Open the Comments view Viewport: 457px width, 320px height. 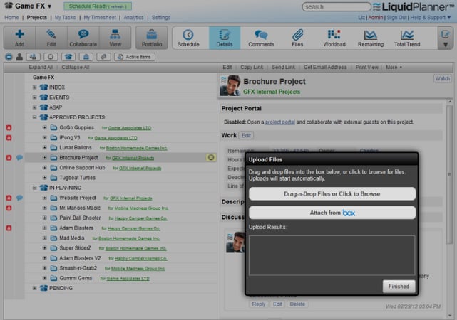coord(261,38)
